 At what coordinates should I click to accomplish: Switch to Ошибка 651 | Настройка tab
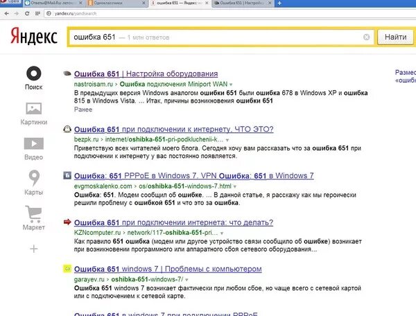243,3
